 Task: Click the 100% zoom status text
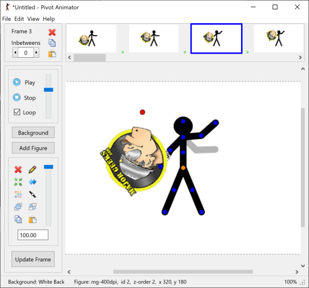[x=290, y=282]
